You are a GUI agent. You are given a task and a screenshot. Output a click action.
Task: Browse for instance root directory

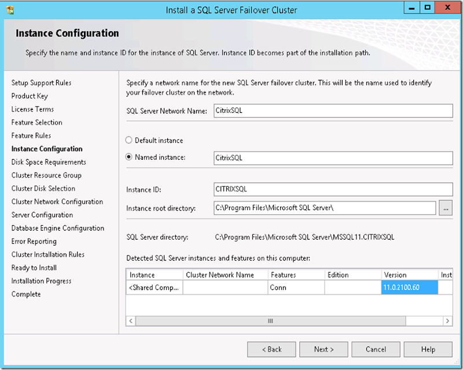(445, 208)
